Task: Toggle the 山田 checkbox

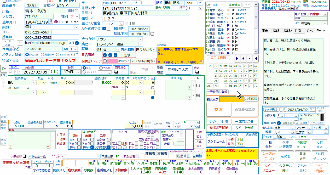Action: pos(126,24)
